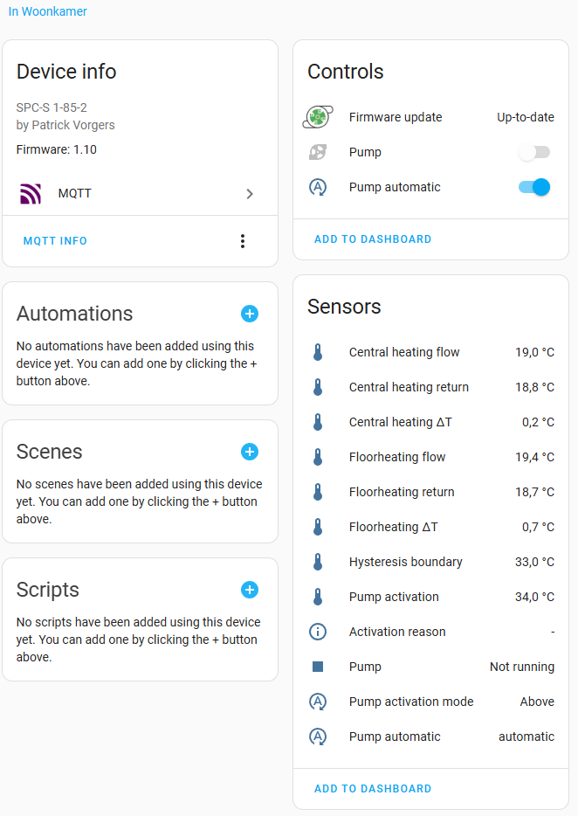Click the Pump activation mode icon
Viewport: 578px width, 816px height.
pyautogui.click(x=318, y=702)
